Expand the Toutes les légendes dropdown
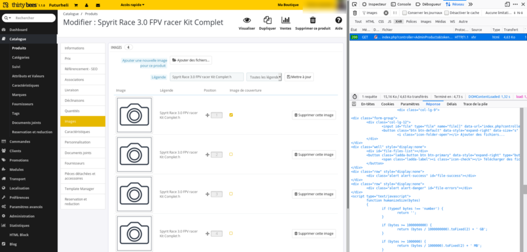527x252 pixels. point(265,77)
